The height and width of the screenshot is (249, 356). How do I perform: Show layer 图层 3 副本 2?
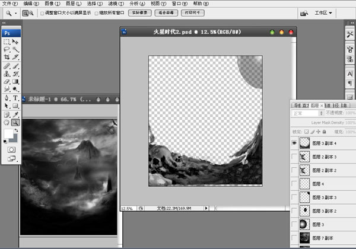point(294,211)
